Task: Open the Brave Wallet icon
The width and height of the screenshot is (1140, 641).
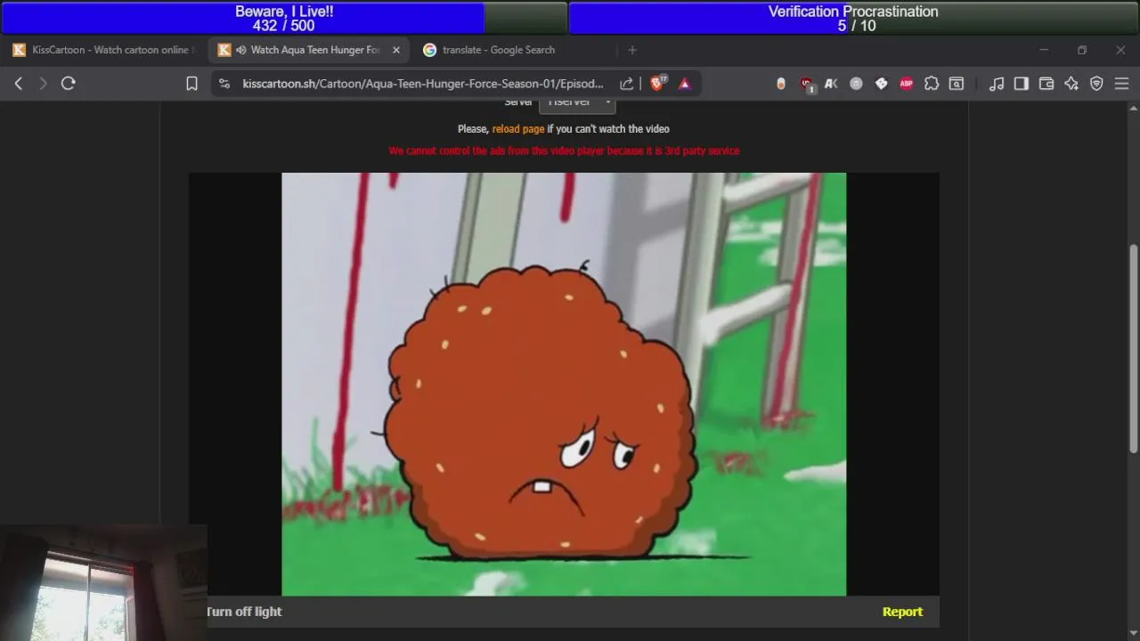Action: tap(1046, 83)
